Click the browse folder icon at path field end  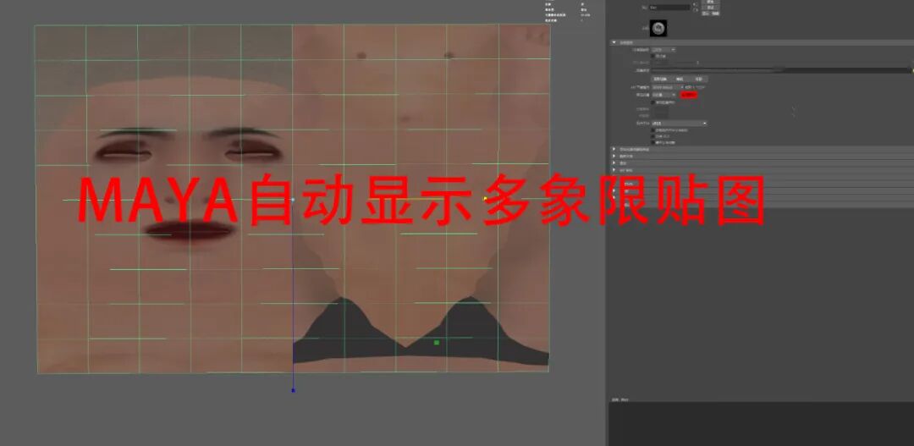911,70
